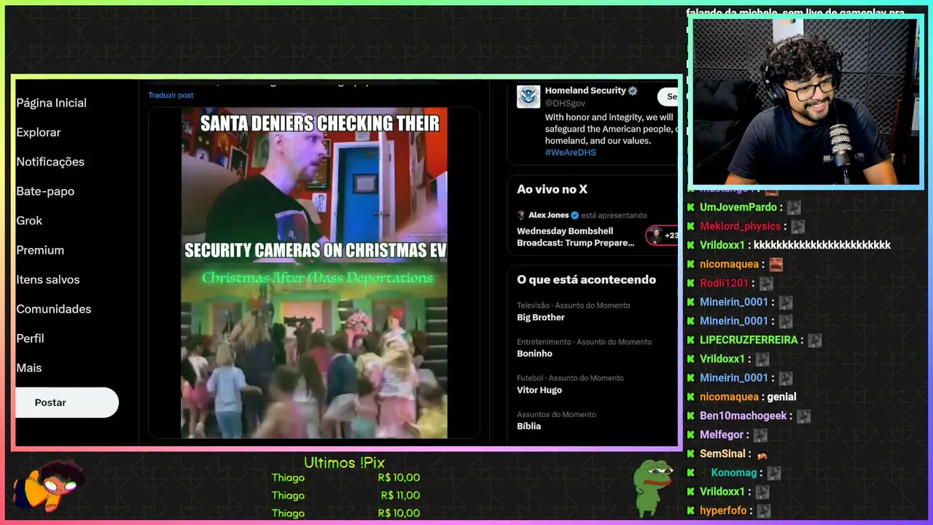The height and width of the screenshot is (525, 933).
Task: Click Kick badge beside Rodii1201
Action: pyautogui.click(x=691, y=283)
